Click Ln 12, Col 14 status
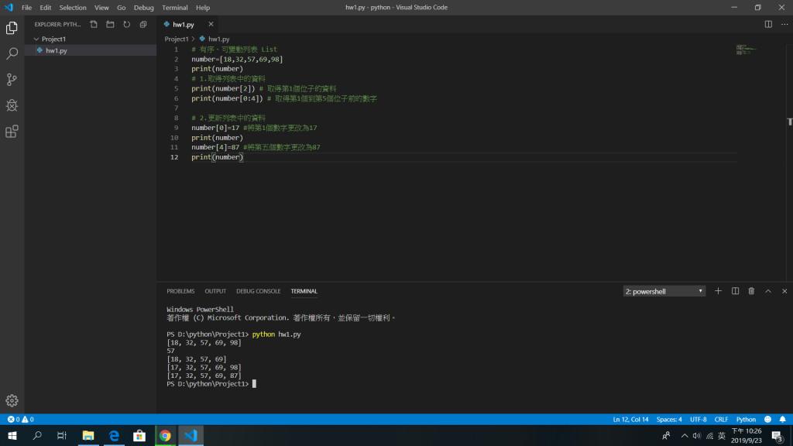Image resolution: width=793 pixels, height=446 pixels. coord(630,419)
